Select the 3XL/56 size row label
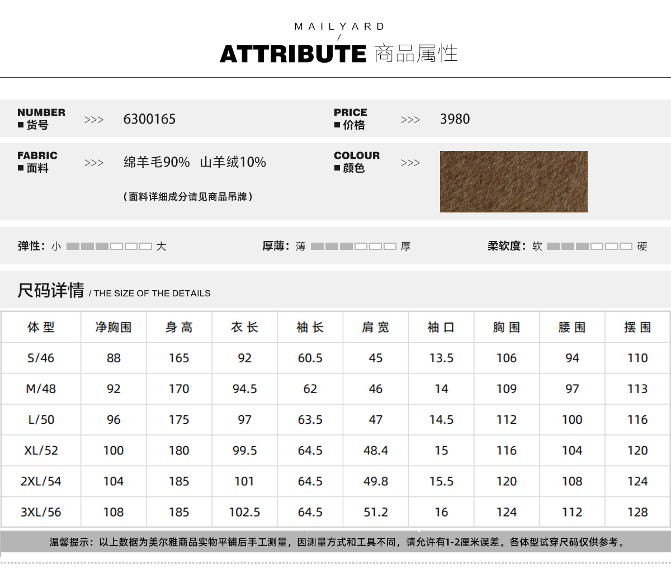The width and height of the screenshot is (671, 587). pos(41,512)
